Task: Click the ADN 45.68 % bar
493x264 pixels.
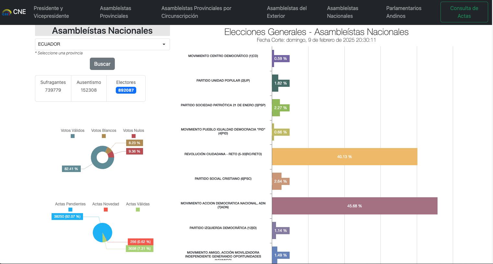Action: coord(355,206)
